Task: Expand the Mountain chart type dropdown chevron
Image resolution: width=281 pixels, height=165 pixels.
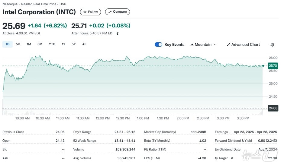Action: click(215, 45)
